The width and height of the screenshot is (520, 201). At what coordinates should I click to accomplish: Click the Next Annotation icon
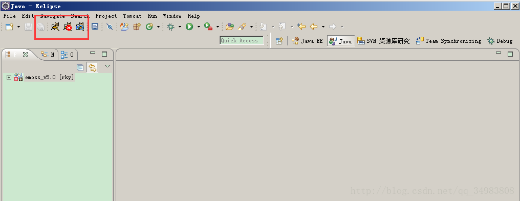tap(263, 27)
